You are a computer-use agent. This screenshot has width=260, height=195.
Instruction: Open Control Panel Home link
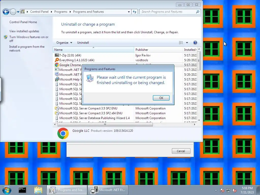[x=23, y=22]
